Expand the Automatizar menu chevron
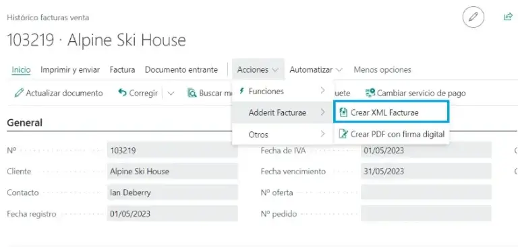Viewport: 518px width, 247px height. point(339,70)
